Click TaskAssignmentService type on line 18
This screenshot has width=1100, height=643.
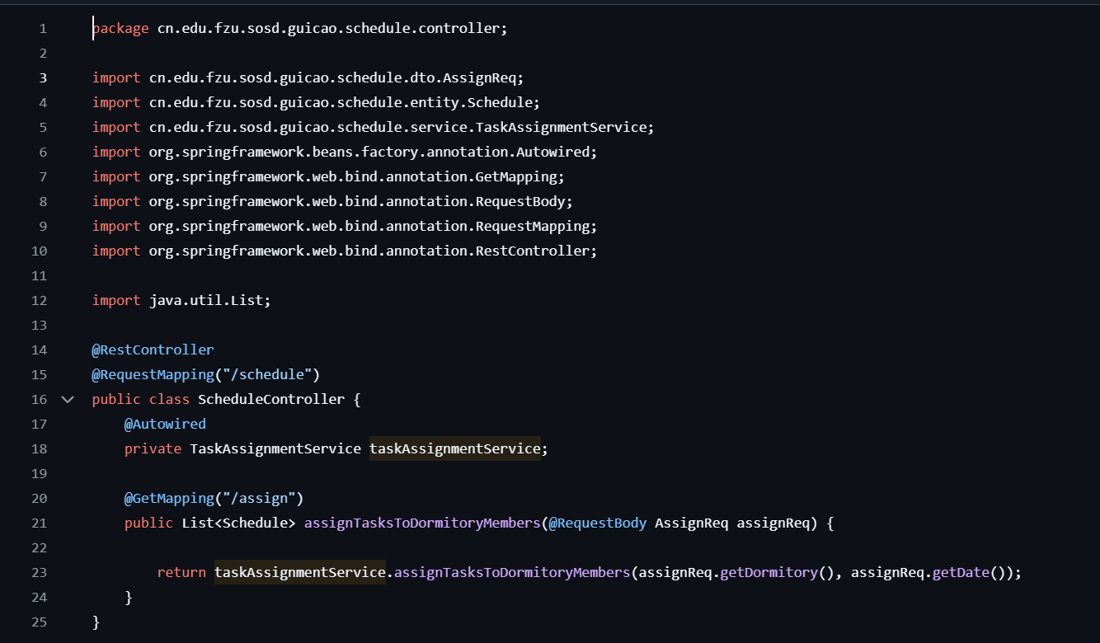click(x=275, y=448)
